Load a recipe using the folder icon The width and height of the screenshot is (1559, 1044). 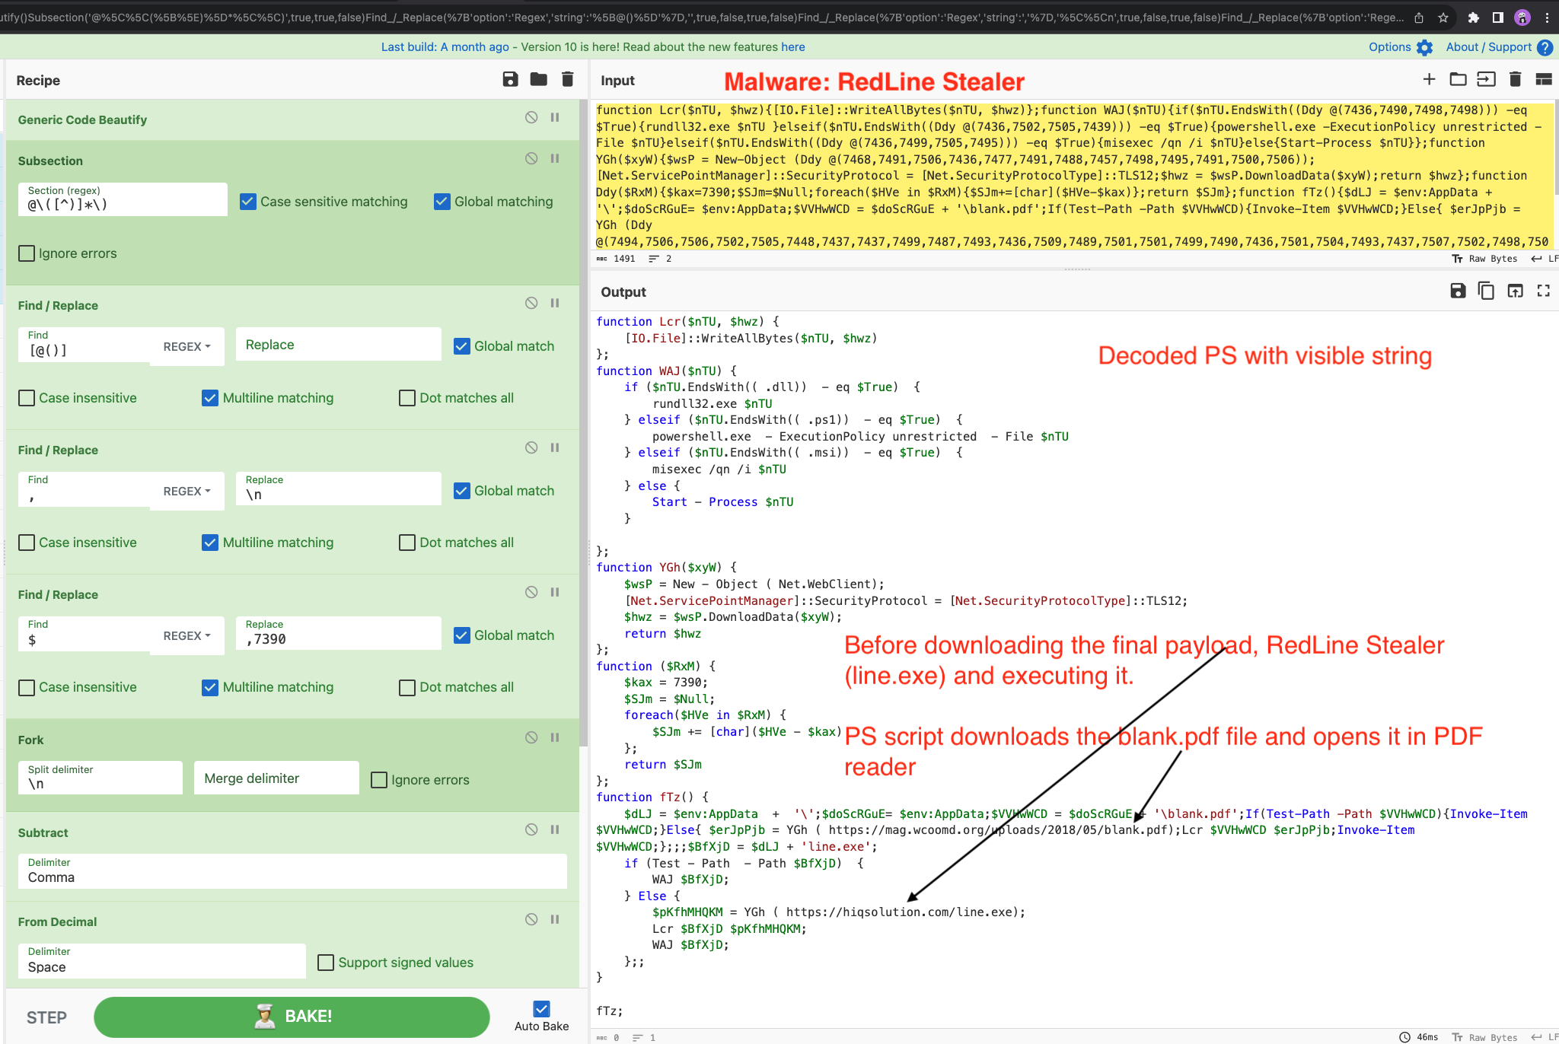pyautogui.click(x=539, y=79)
